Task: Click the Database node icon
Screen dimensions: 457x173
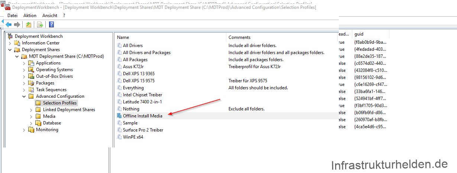Action: pos(38,123)
